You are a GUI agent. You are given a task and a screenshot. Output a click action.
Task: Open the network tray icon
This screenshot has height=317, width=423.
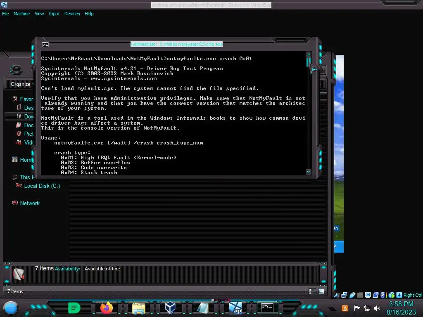(367, 308)
